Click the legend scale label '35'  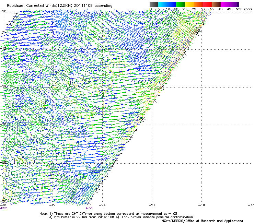(211, 9)
